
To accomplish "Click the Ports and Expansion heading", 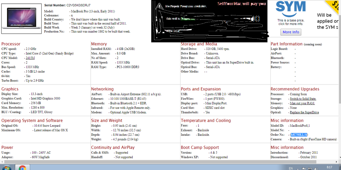I will 201,89.
